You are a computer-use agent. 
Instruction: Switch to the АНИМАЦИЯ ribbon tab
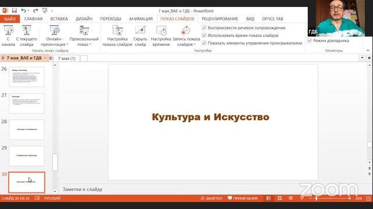141,19
